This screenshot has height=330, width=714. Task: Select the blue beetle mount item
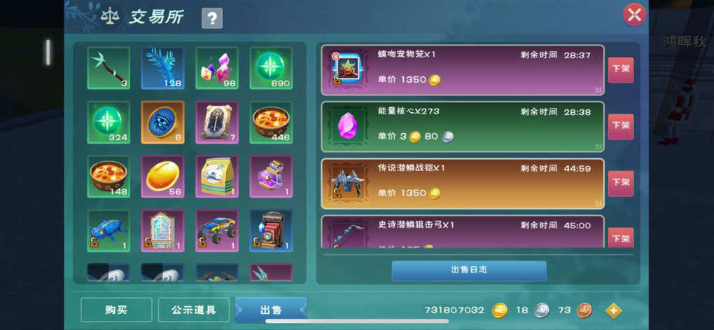point(108,231)
